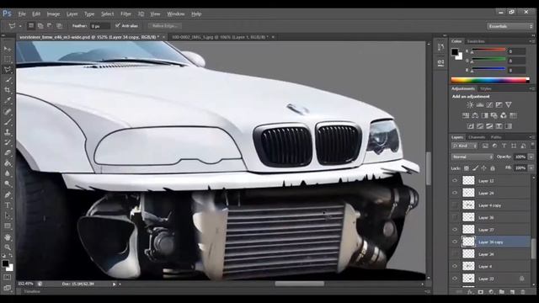Select the Rectangular Marquee tool
Image resolution: width=539 pixels, height=303 pixels.
(x=8, y=59)
